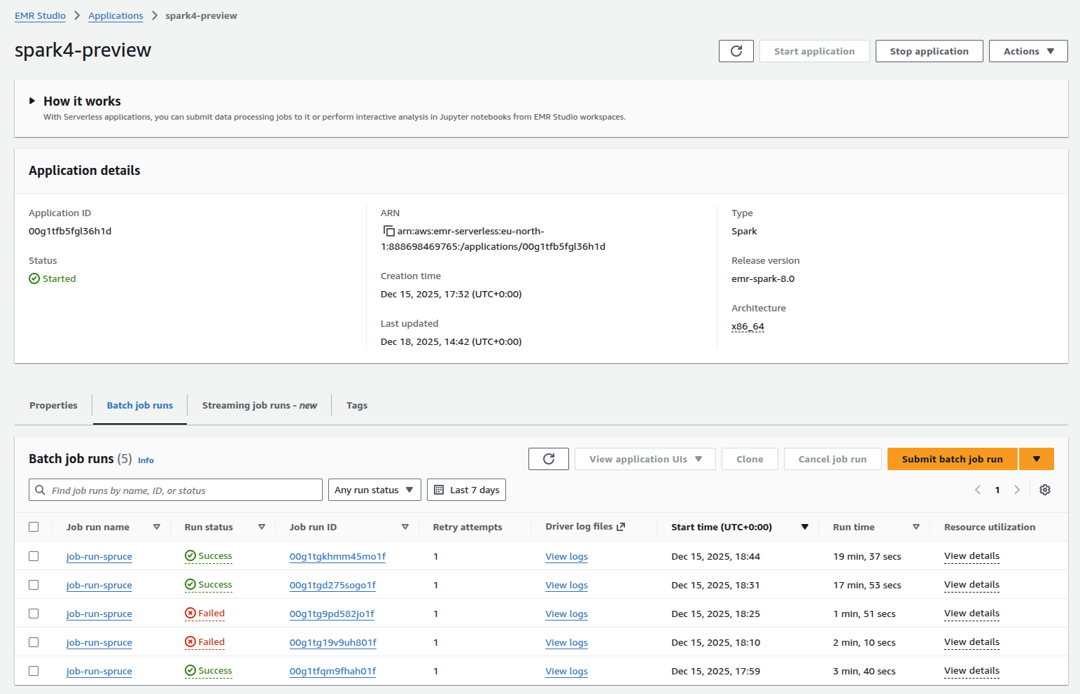This screenshot has height=694, width=1080.
Task: Stop the spark4-preview application
Action: [929, 50]
